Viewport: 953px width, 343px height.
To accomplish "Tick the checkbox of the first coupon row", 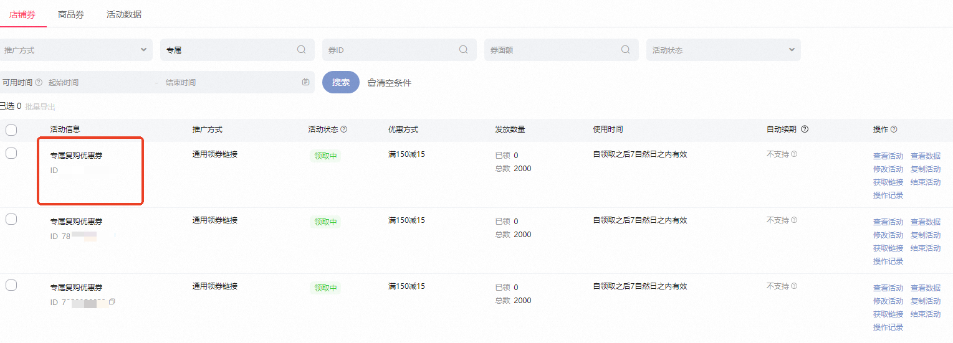I will pos(11,153).
